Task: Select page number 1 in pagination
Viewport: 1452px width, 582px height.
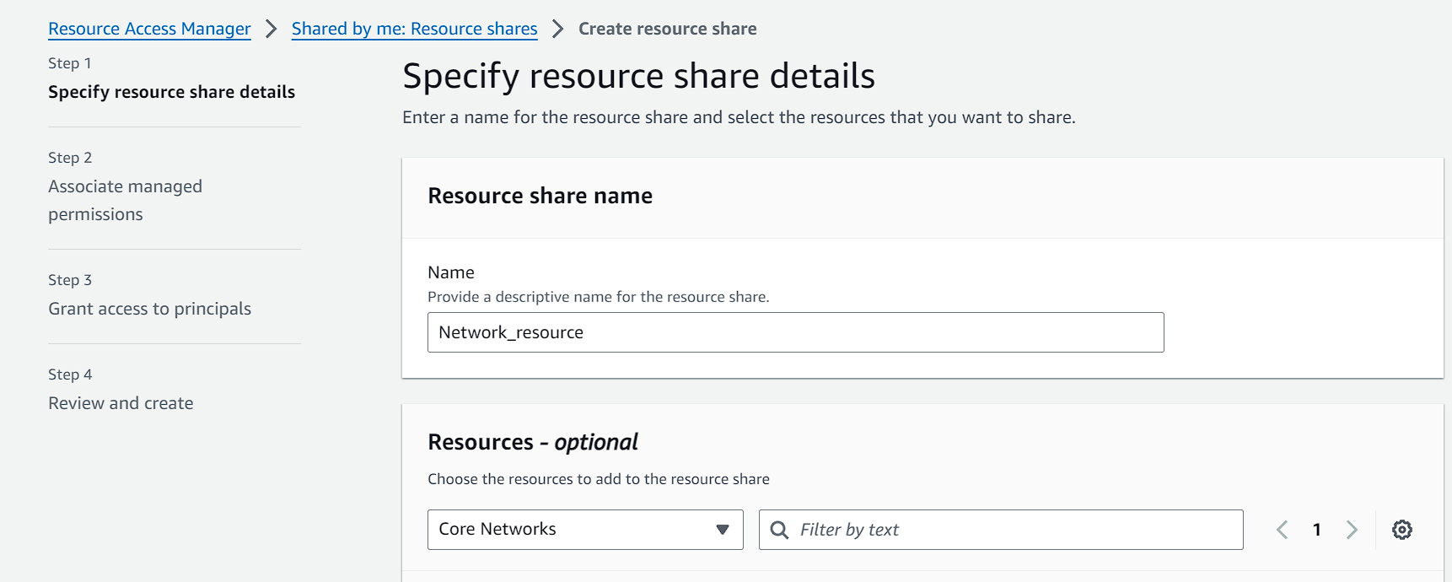Action: (x=1317, y=530)
